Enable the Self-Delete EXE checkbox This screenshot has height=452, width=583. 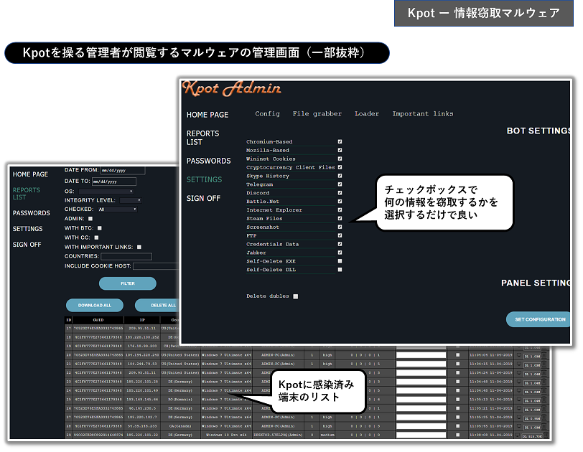point(340,261)
